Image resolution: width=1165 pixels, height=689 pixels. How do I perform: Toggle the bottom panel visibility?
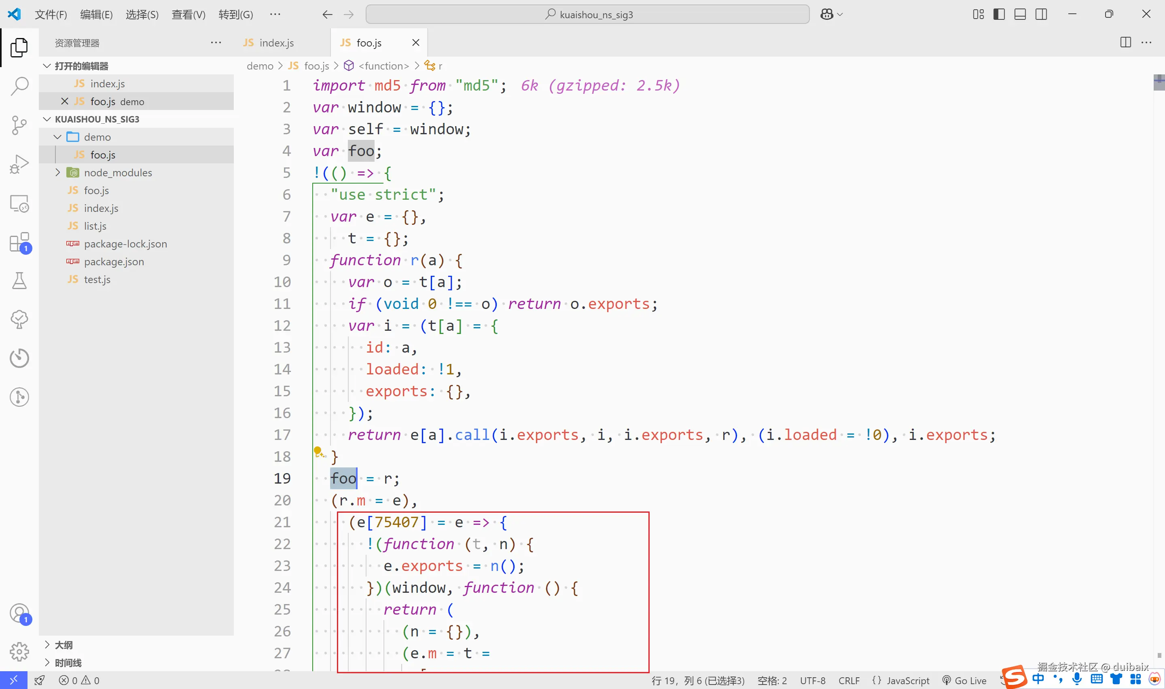click(x=1020, y=15)
